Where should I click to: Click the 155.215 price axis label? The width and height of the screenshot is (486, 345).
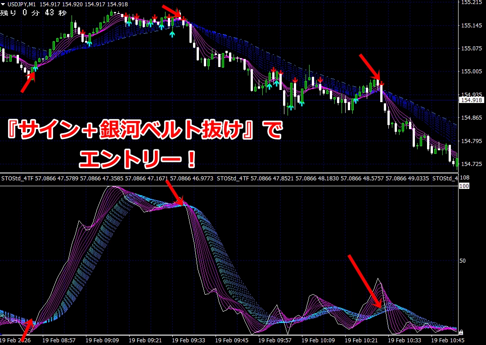pos(472,3)
